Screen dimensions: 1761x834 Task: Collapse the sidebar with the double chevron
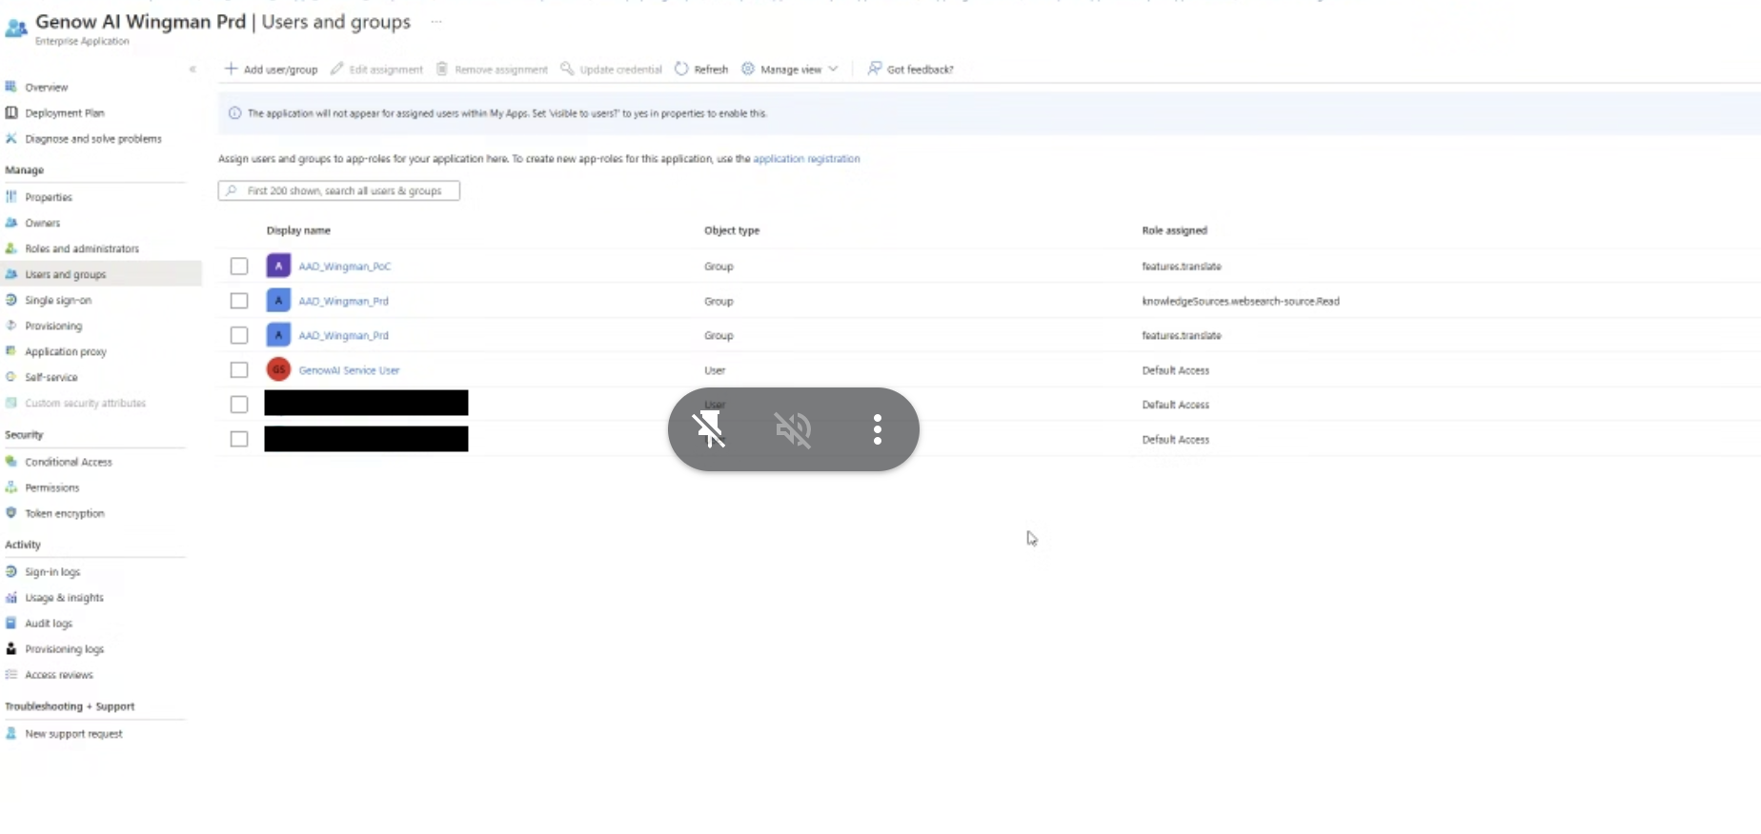click(192, 69)
